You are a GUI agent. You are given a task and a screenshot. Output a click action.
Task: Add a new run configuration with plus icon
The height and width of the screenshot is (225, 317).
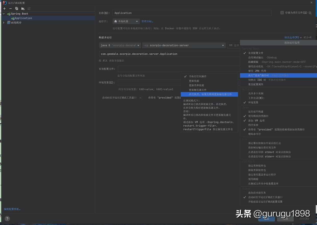point(4,8)
